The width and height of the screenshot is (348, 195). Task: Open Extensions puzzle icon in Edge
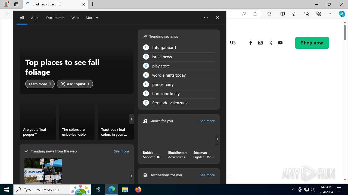tap(269, 14)
